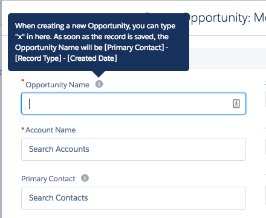Click the "Opportunity: M" dialog header title
The width and height of the screenshot is (266, 218).
pos(225,19)
